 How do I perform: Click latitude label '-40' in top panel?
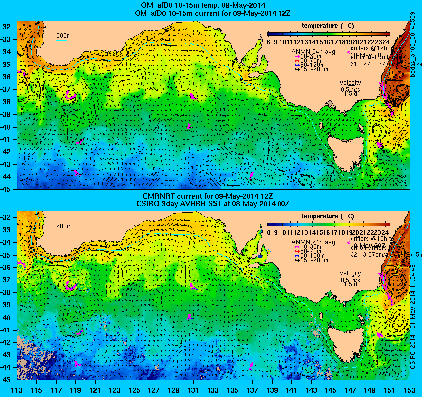tap(6, 127)
